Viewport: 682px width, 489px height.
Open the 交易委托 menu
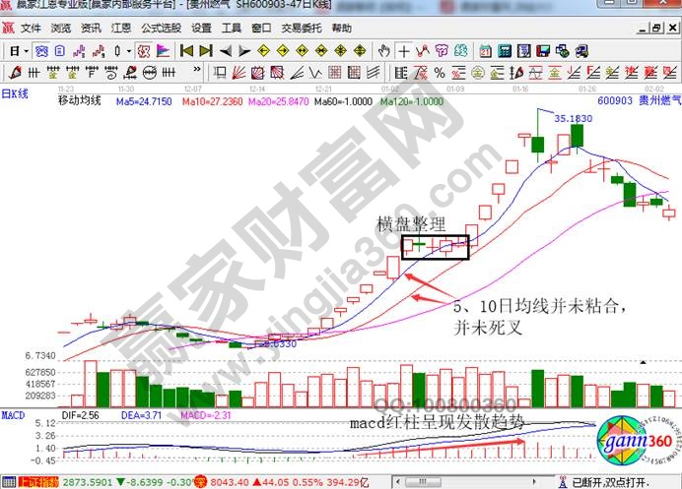coord(300,29)
